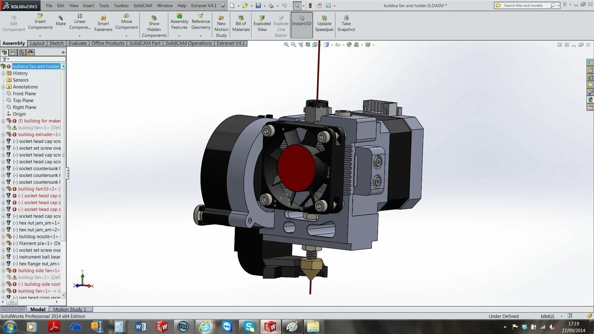Expand the History tree node

(x=3, y=73)
